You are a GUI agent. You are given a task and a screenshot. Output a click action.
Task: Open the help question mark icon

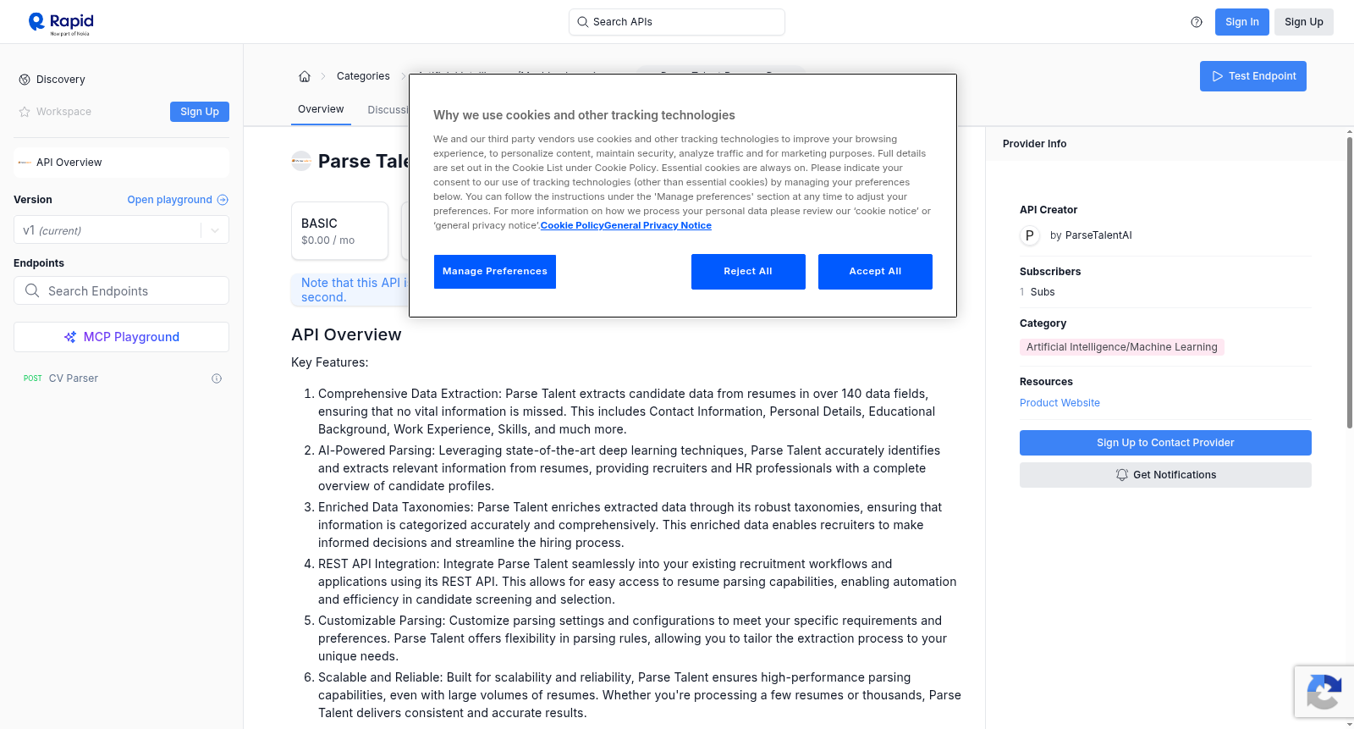click(x=1197, y=22)
